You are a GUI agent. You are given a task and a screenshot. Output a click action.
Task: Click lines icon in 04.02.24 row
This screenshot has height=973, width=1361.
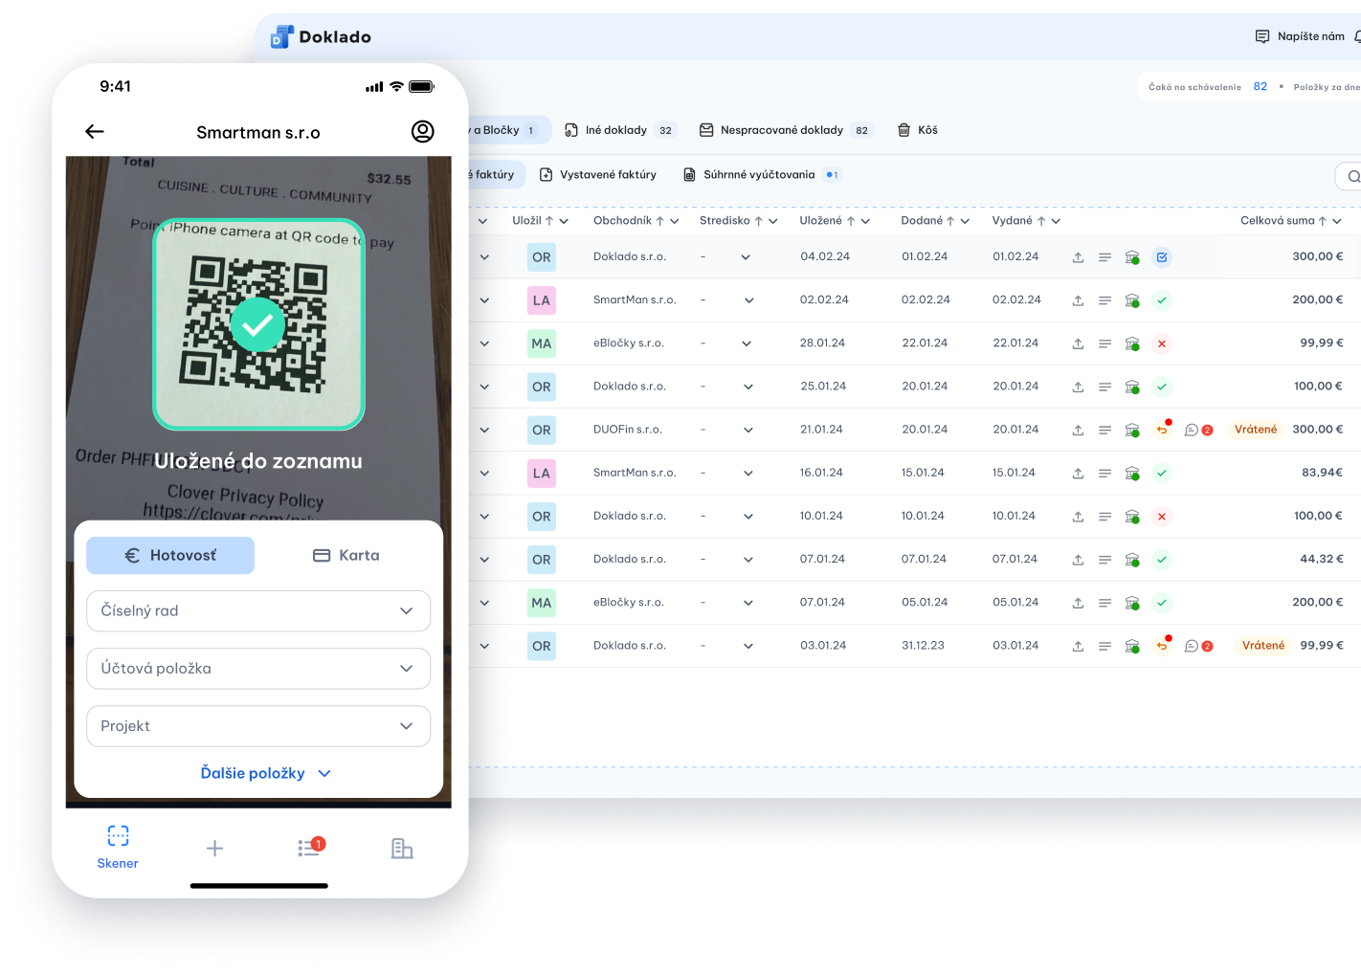tap(1104, 257)
